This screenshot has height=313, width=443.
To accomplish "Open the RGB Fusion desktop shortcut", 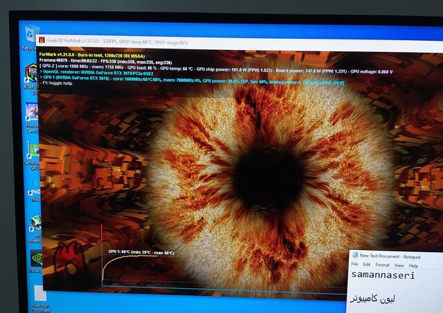I will point(32,73).
